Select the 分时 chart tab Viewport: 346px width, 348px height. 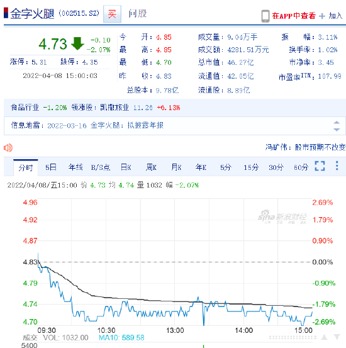point(26,167)
